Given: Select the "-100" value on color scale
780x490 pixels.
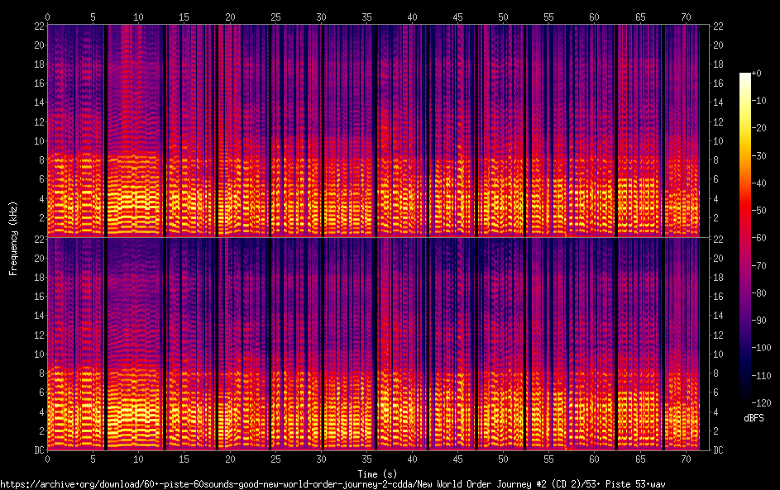Looking at the screenshot, I should point(761,348).
